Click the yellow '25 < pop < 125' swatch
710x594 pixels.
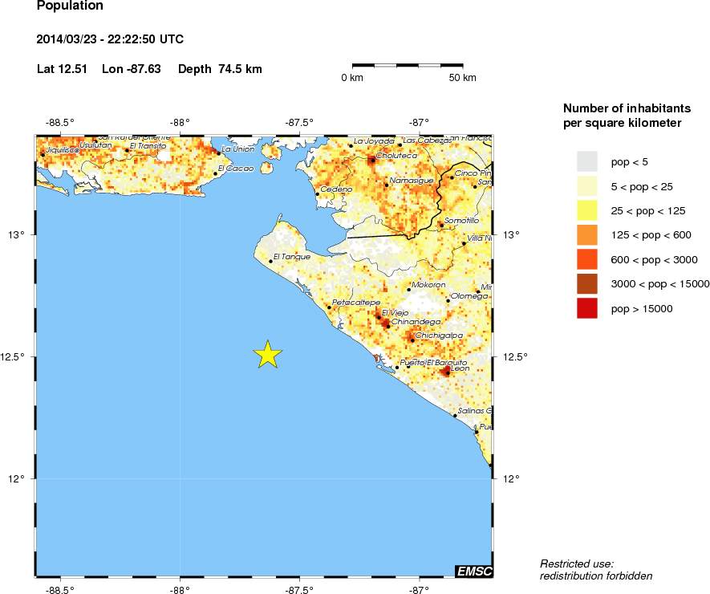click(x=587, y=211)
